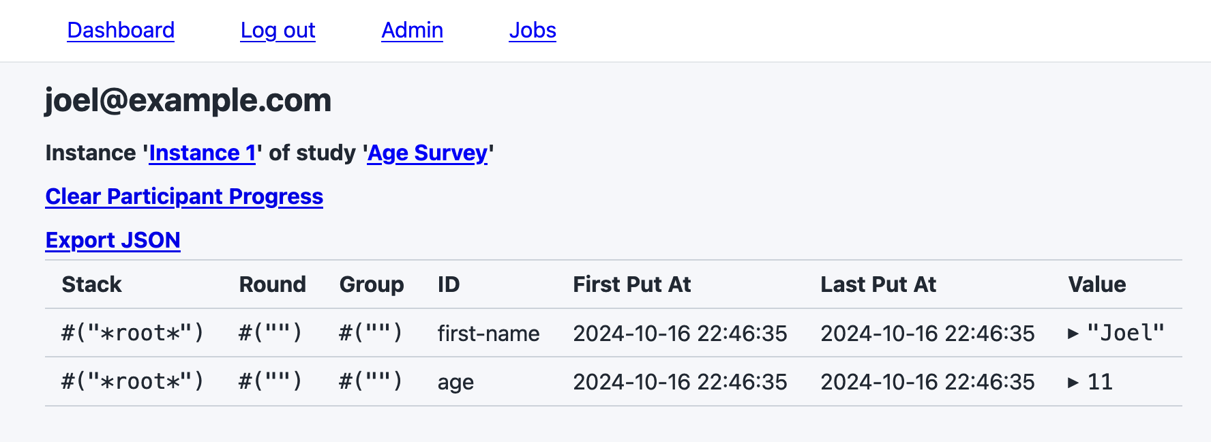Expand the 11 value disclosure triangle
The width and height of the screenshot is (1211, 442).
point(1073,382)
